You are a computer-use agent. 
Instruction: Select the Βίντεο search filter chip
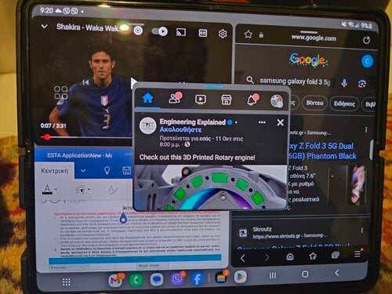point(314,103)
